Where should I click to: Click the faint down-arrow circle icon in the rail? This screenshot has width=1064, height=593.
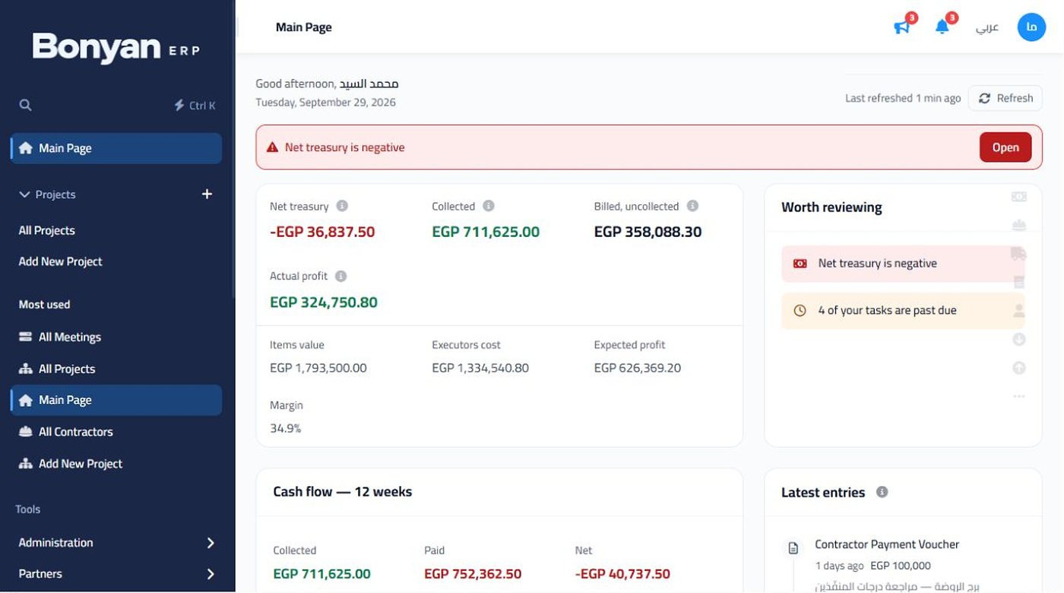1019,339
